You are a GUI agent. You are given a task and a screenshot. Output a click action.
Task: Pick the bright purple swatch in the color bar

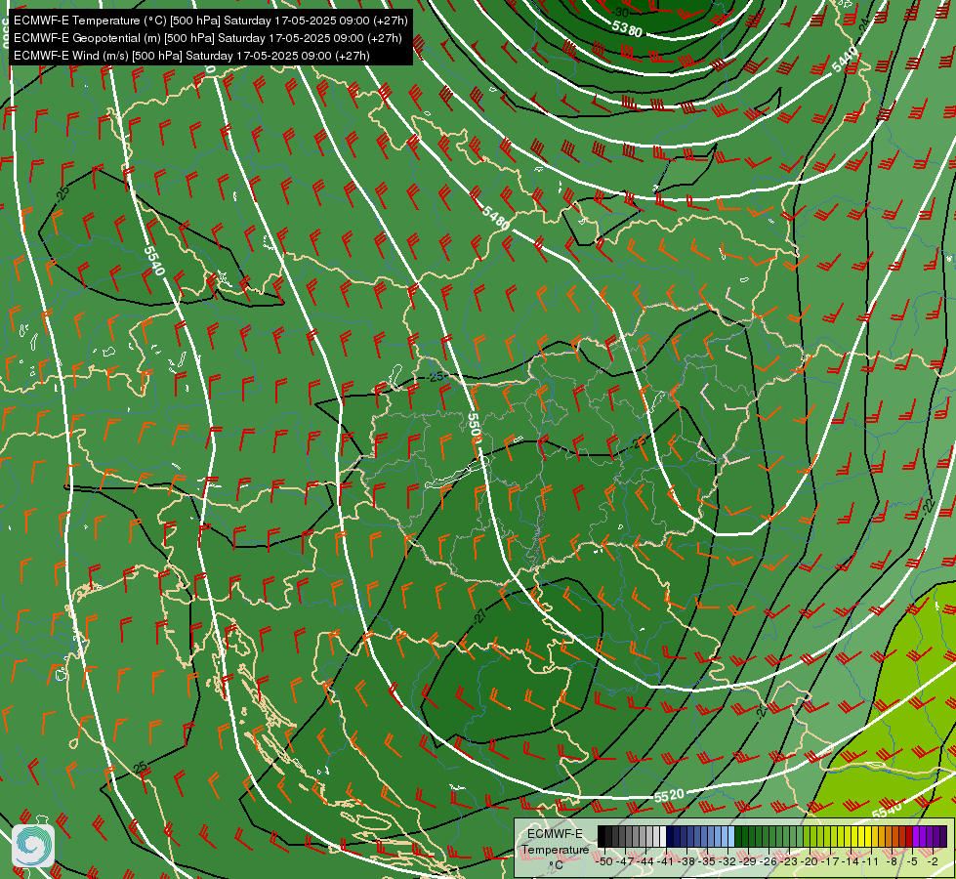(x=916, y=836)
